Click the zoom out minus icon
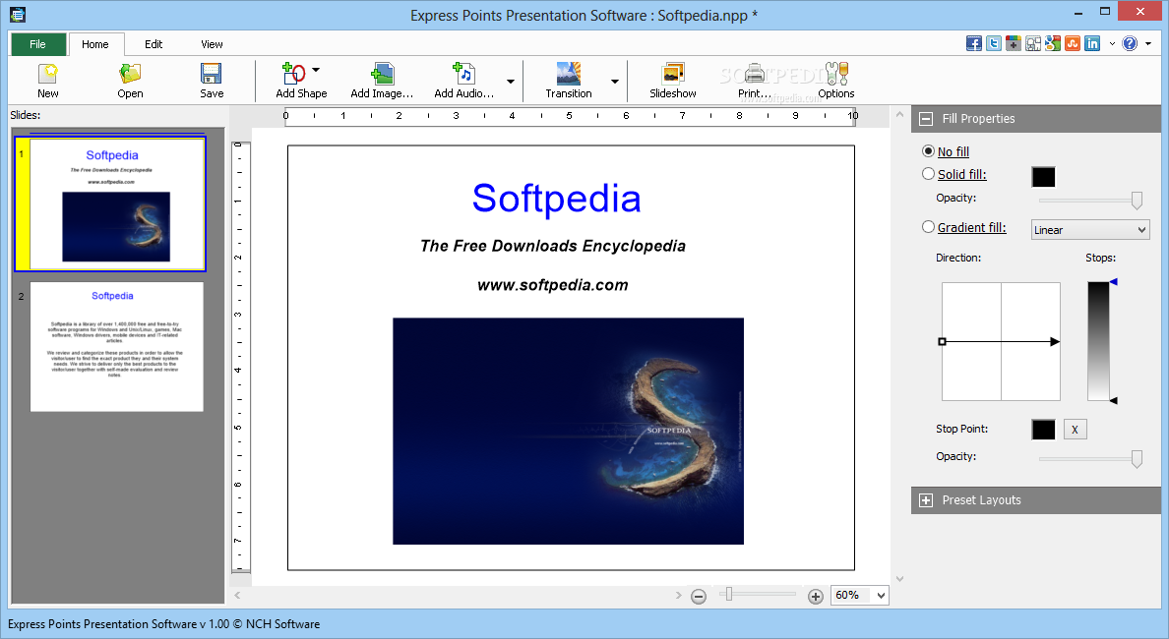Image resolution: width=1169 pixels, height=639 pixels. click(699, 596)
